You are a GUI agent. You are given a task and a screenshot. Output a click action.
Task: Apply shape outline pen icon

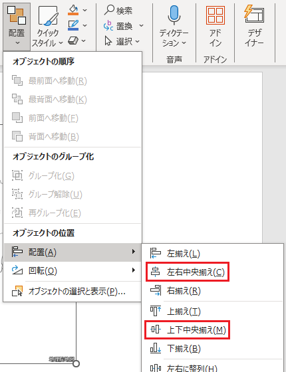[73, 25]
